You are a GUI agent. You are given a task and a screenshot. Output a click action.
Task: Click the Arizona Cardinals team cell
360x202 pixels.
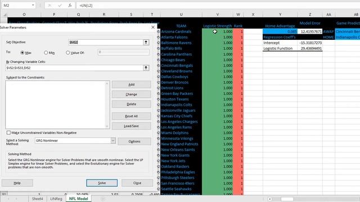(x=181, y=31)
